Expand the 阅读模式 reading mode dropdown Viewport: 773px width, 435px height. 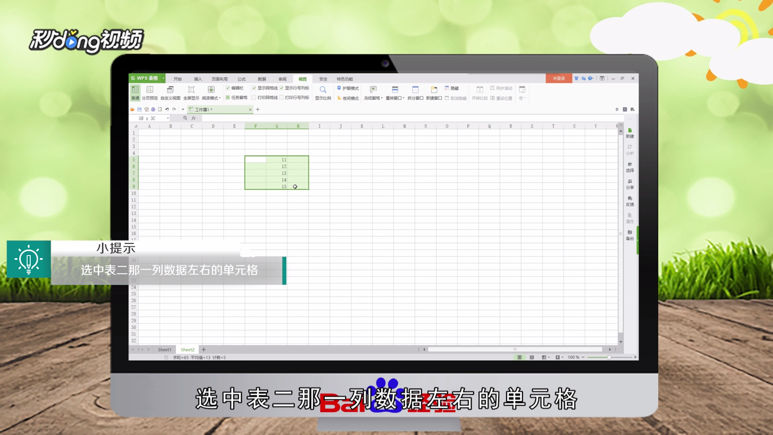(x=220, y=97)
